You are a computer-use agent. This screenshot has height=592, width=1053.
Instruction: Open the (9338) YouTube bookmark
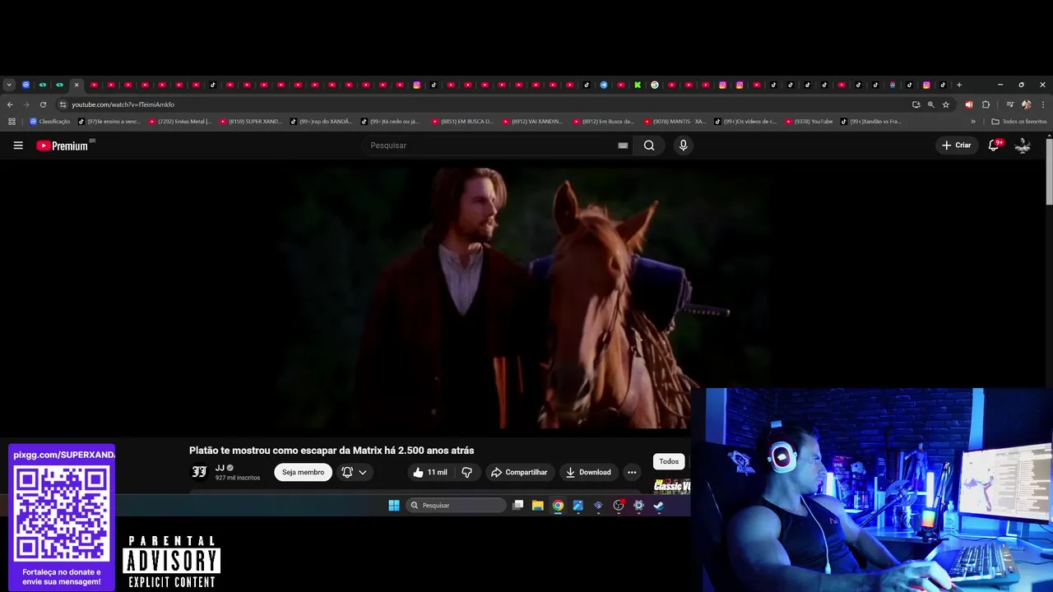pyautogui.click(x=809, y=122)
